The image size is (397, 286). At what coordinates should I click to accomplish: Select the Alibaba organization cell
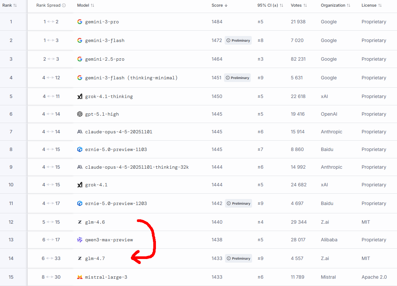329,240
